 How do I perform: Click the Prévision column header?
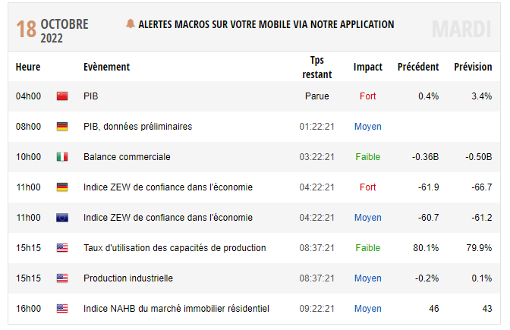(473, 67)
